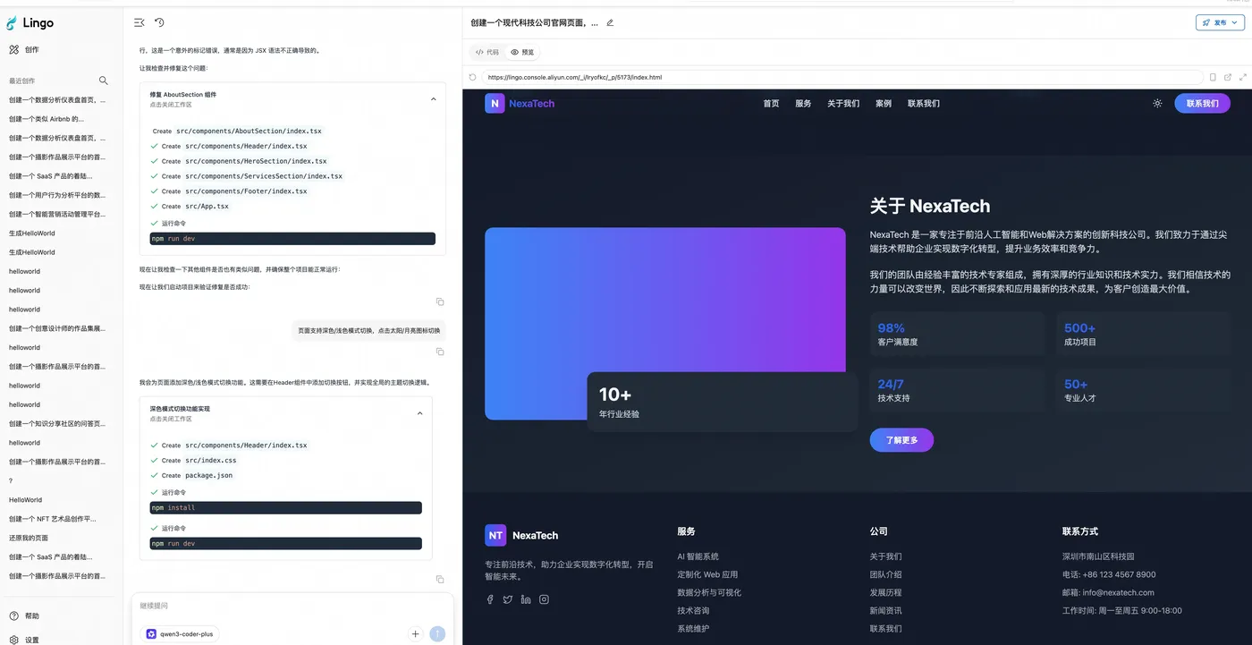This screenshot has height=645, width=1252.
Task: Click the 联系我们 gradient header button
Action: (1203, 103)
